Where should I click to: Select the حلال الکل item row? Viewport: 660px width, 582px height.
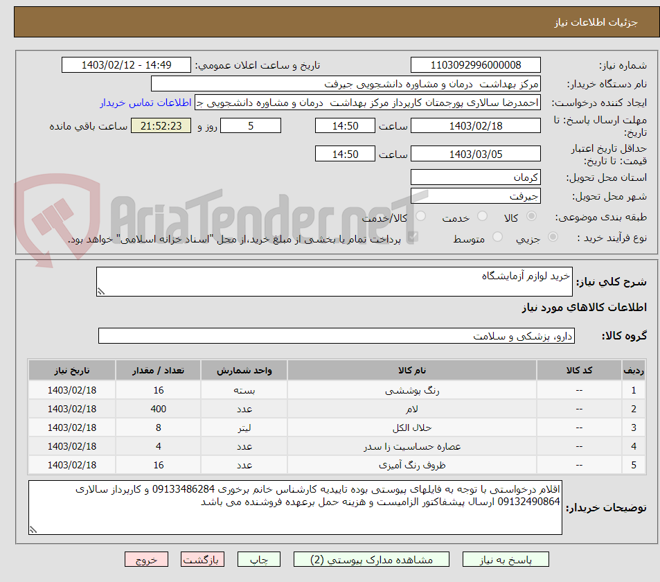tap(337, 427)
